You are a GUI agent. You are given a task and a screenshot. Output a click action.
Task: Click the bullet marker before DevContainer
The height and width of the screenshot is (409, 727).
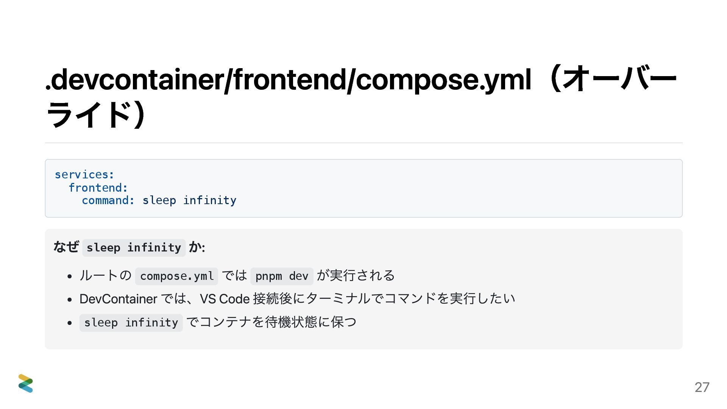click(69, 300)
